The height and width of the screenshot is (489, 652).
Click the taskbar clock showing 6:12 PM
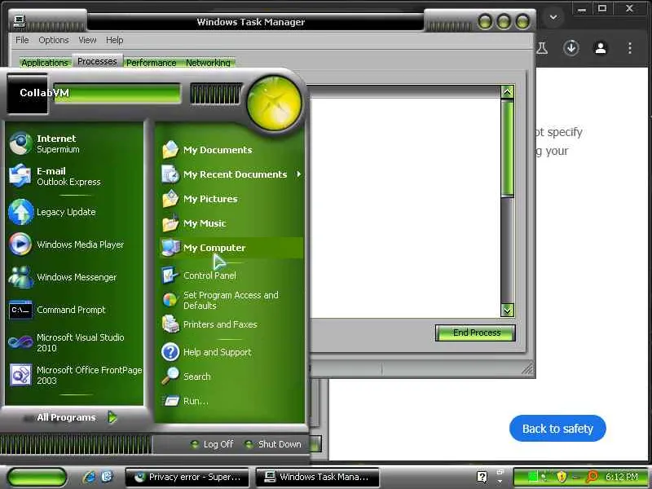click(x=622, y=477)
